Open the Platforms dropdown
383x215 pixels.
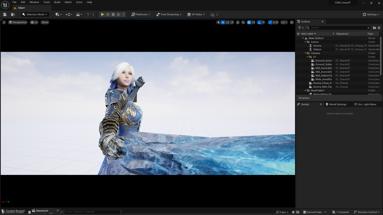pos(141,15)
